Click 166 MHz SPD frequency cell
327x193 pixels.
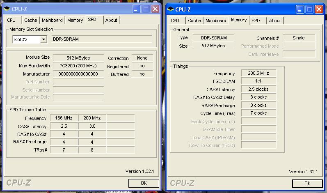click(x=64, y=118)
